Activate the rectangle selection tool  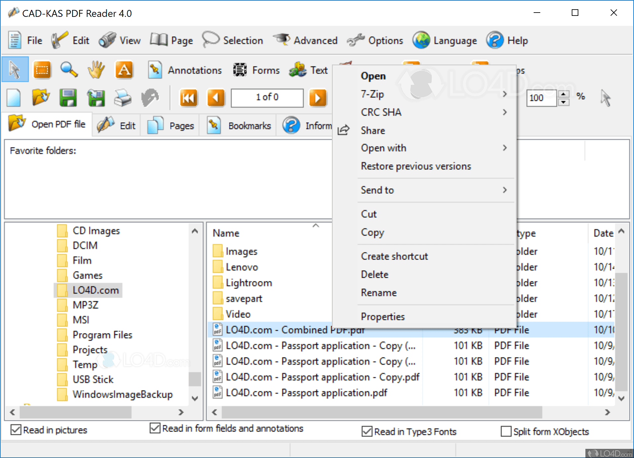coord(42,70)
